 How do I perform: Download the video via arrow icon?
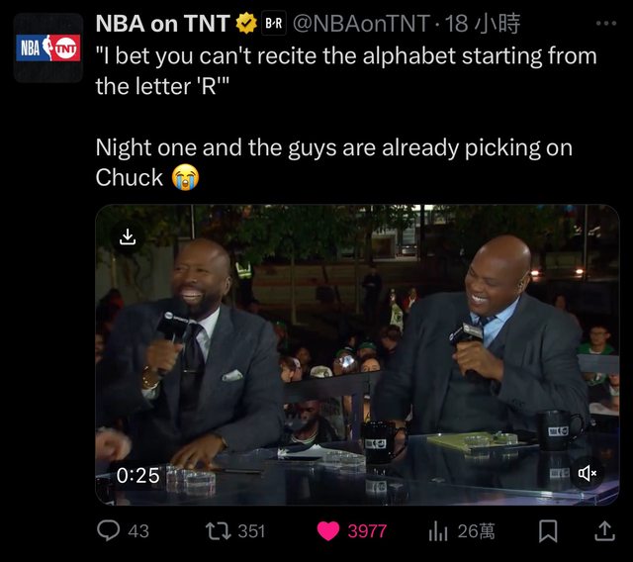point(128,237)
